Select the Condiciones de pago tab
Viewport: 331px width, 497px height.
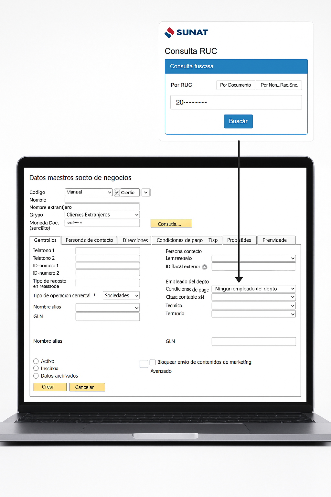[179, 240]
